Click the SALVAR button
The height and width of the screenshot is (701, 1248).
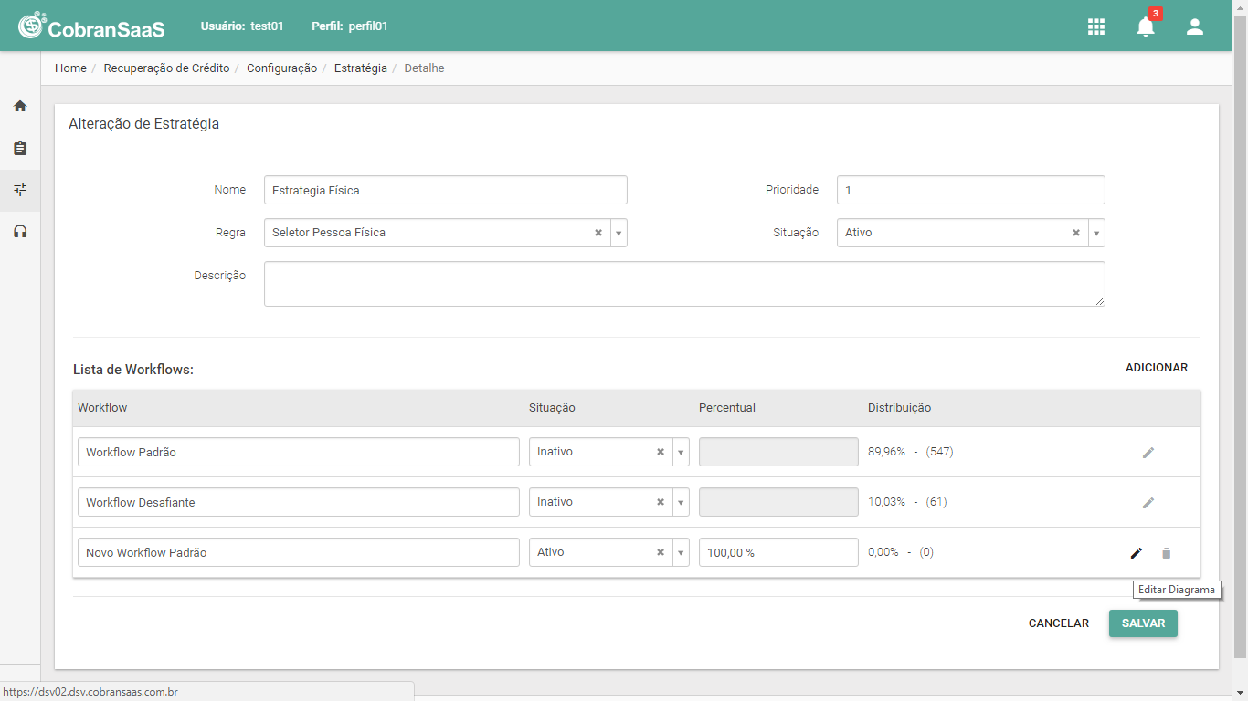1143,623
